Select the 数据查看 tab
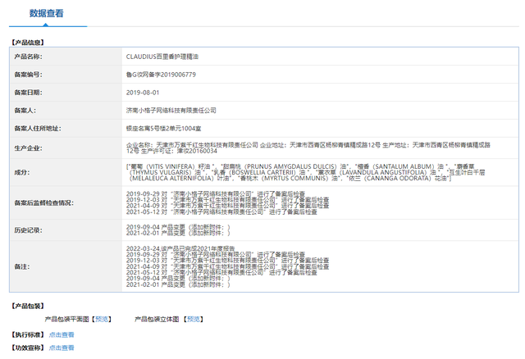This screenshot has height=359, width=525. pos(46,13)
